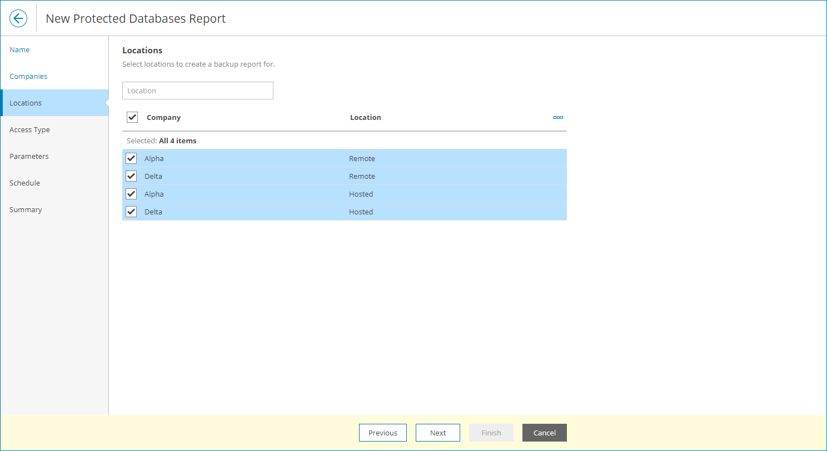Go to the Name step
The image size is (827, 451).
click(x=19, y=49)
